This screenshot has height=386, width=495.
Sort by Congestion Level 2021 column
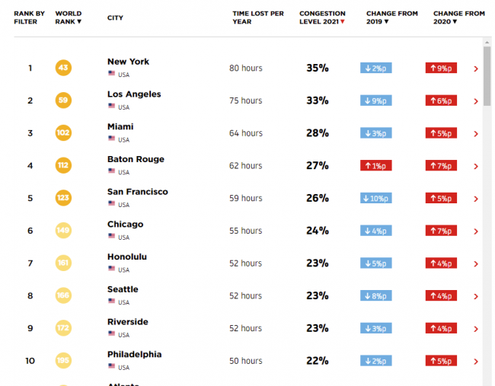322,18
